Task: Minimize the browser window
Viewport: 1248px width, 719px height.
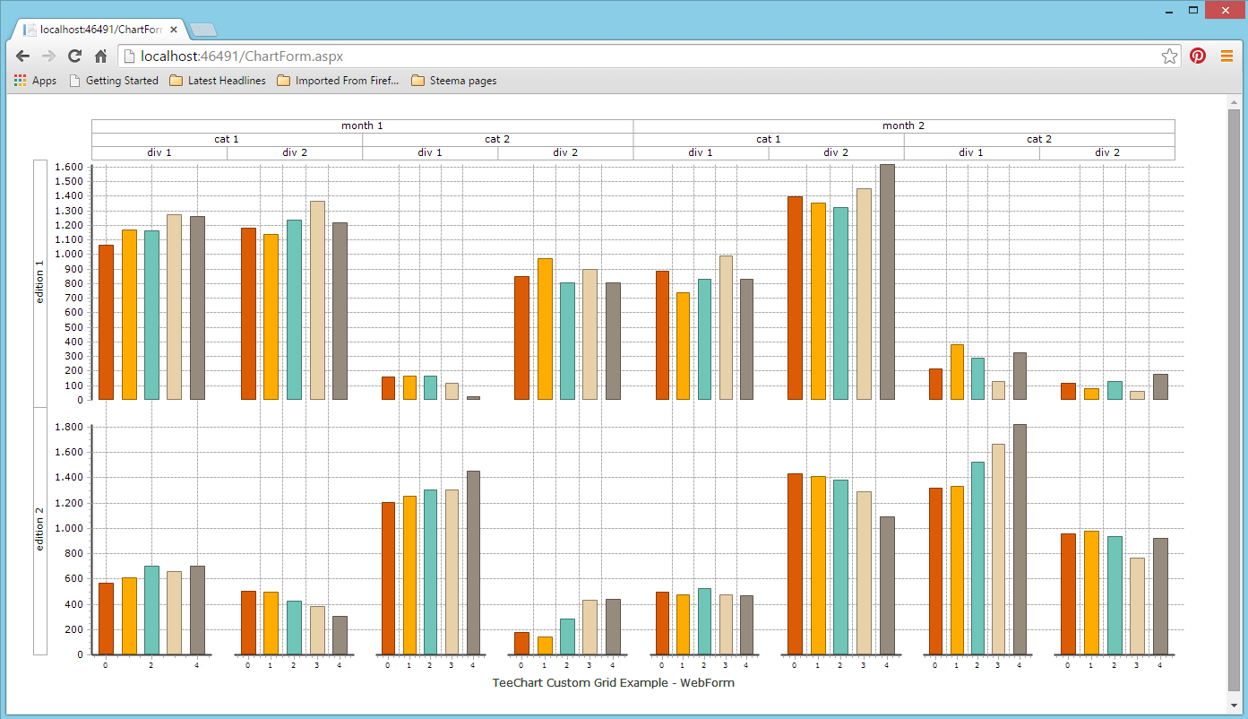Action: point(1169,11)
